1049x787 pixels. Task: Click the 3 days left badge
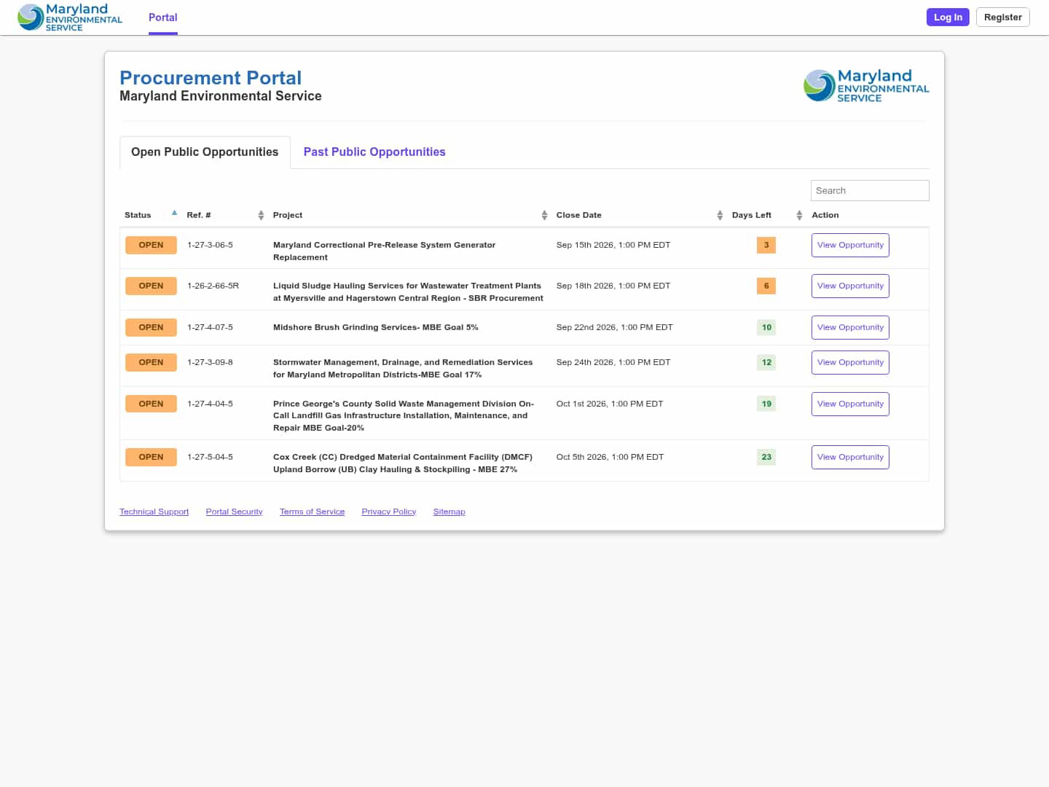tap(766, 246)
